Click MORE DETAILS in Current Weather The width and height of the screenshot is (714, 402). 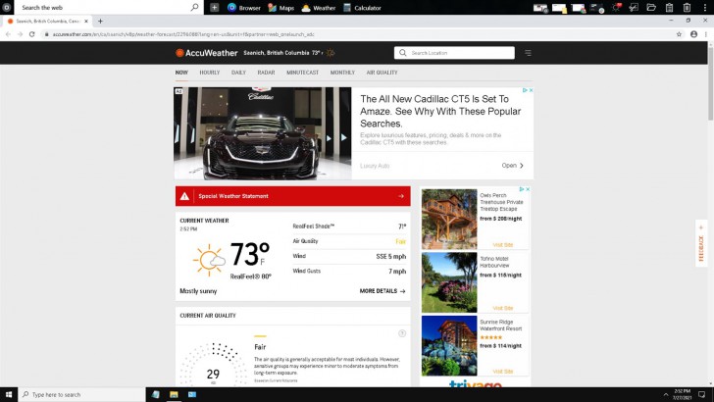pos(382,291)
